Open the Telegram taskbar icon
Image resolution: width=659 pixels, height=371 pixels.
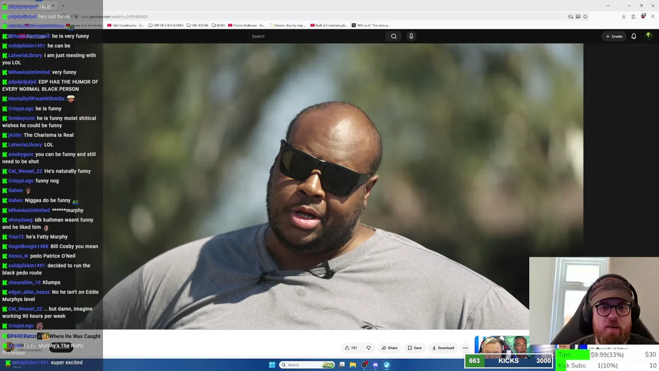point(387,365)
